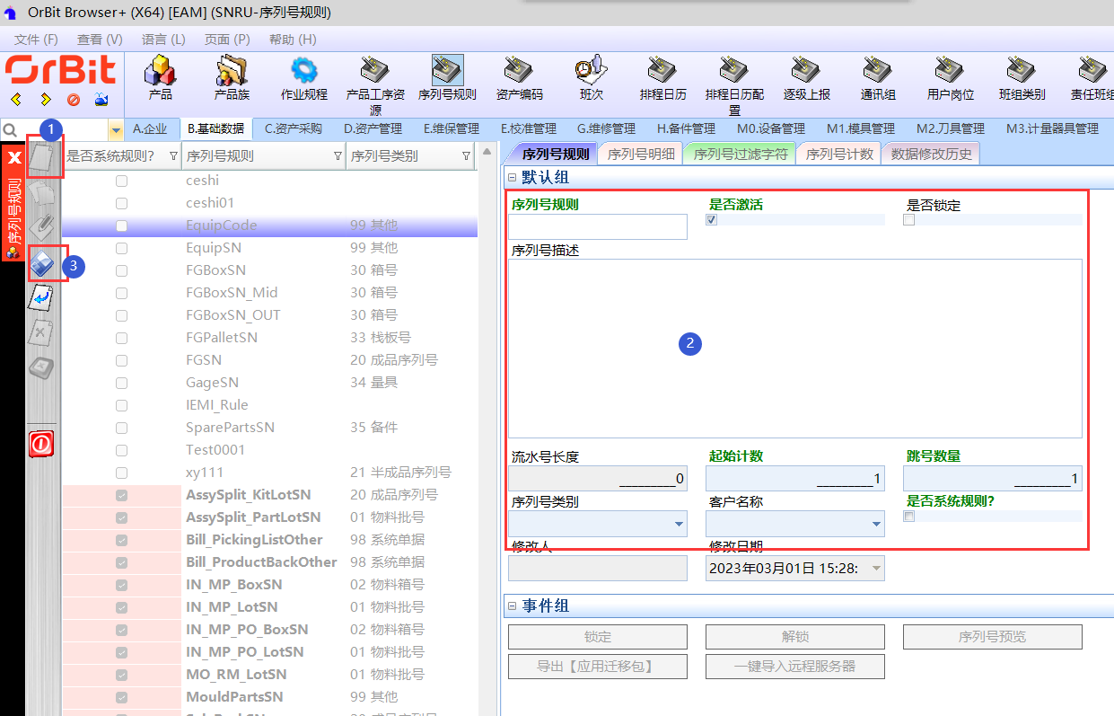1114x716 pixels.
Task: Open 用户岗位 toolbar icon
Action: pyautogui.click(x=950, y=78)
